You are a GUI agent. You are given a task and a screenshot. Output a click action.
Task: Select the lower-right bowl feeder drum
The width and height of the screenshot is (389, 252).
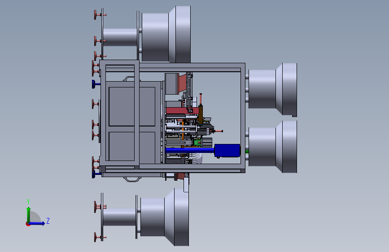click(273, 147)
